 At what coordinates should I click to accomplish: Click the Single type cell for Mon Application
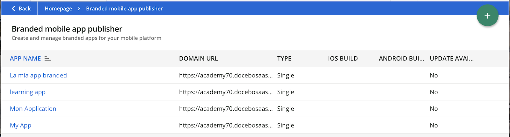pyautogui.click(x=286, y=109)
